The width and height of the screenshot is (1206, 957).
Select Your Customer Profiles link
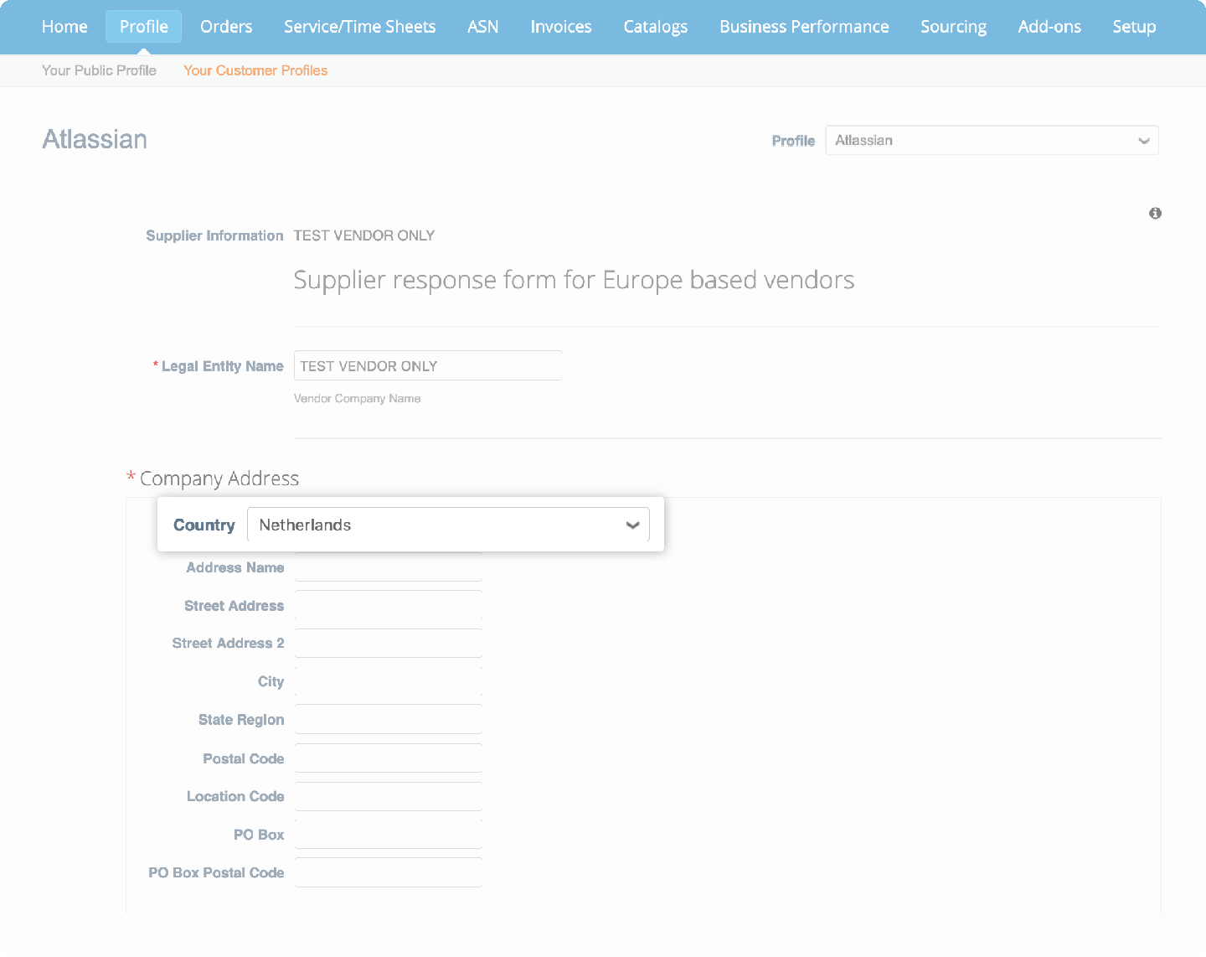255,70
